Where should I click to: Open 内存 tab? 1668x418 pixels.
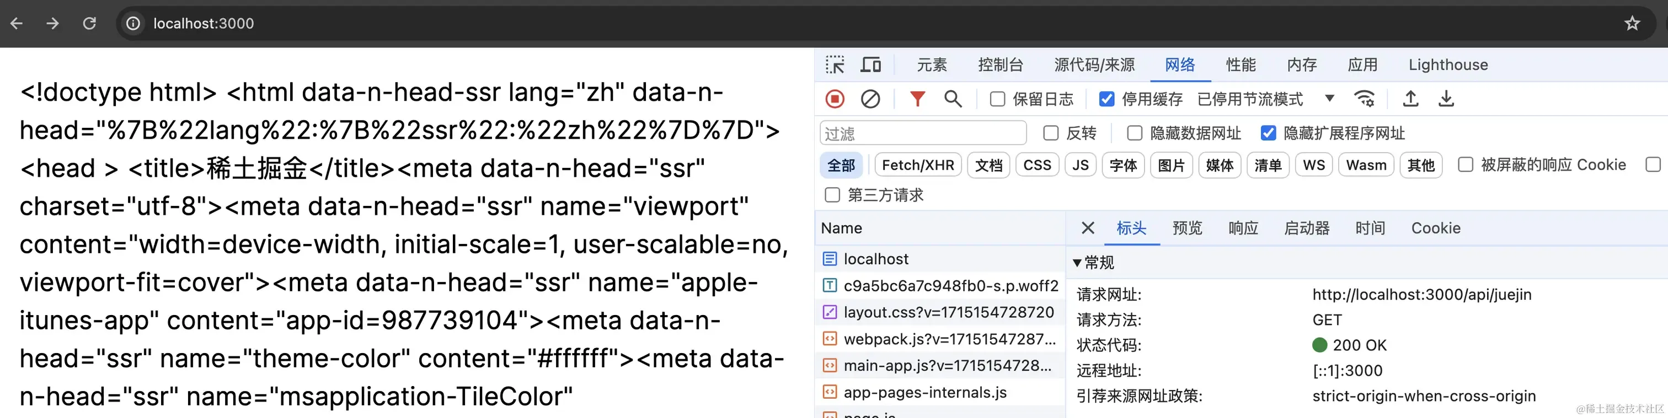tap(1302, 64)
